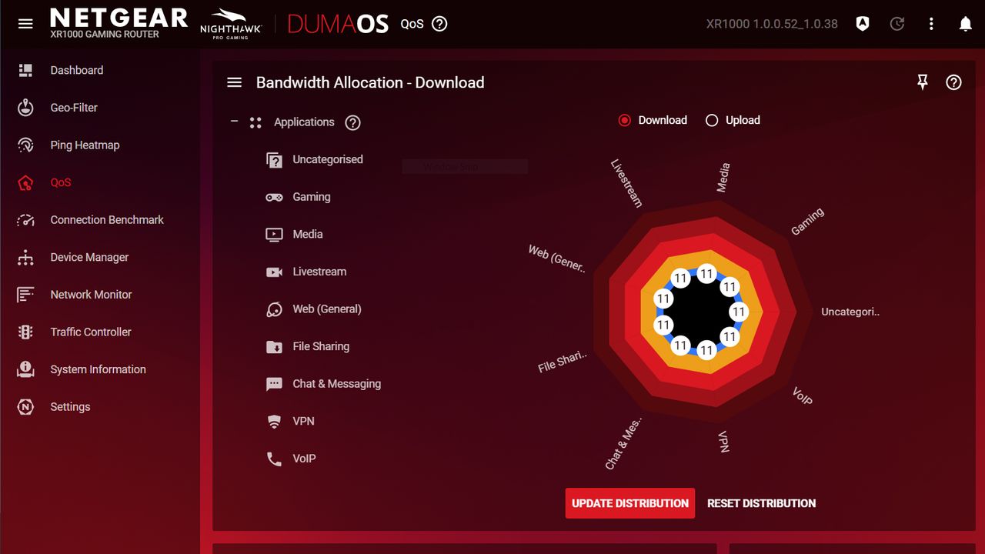This screenshot has height=554, width=985.
Task: Select the Download radio button
Action: pos(625,120)
